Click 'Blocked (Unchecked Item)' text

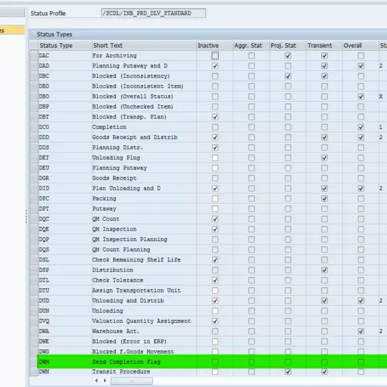(x=133, y=107)
